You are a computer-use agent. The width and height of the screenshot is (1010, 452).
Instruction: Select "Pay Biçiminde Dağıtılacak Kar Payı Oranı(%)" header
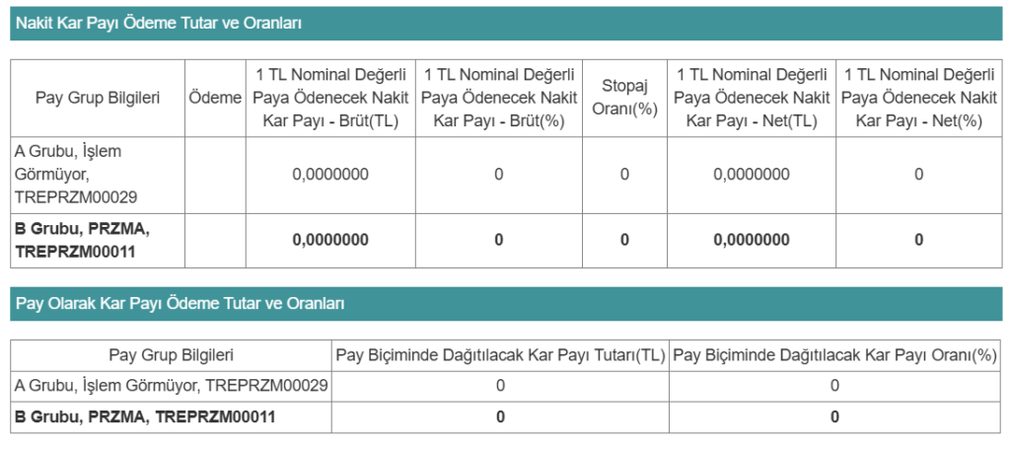(834, 355)
